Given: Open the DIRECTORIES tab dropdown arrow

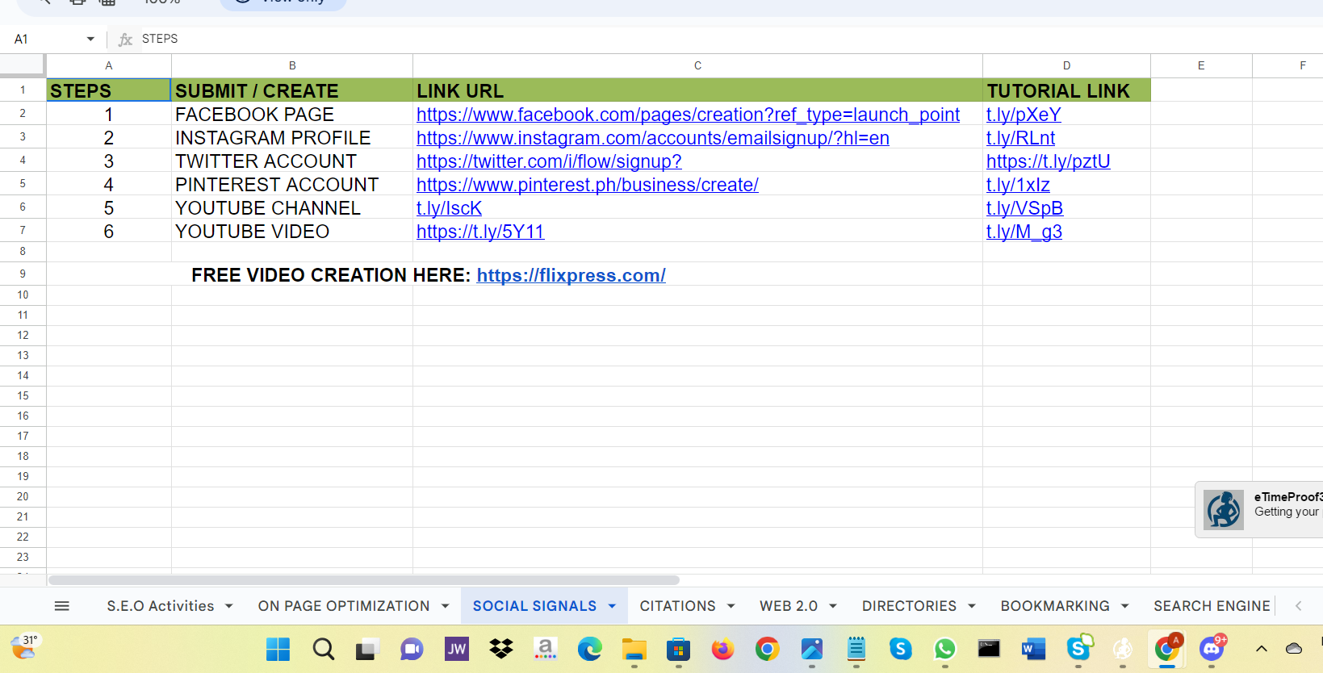Looking at the screenshot, I should click(x=972, y=606).
